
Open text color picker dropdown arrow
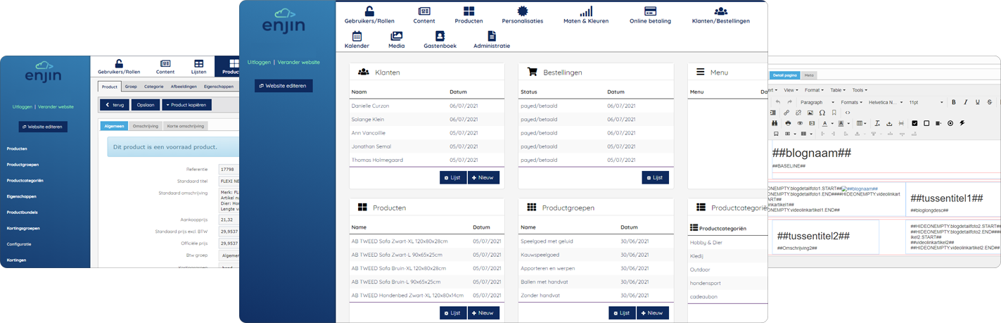coord(832,123)
